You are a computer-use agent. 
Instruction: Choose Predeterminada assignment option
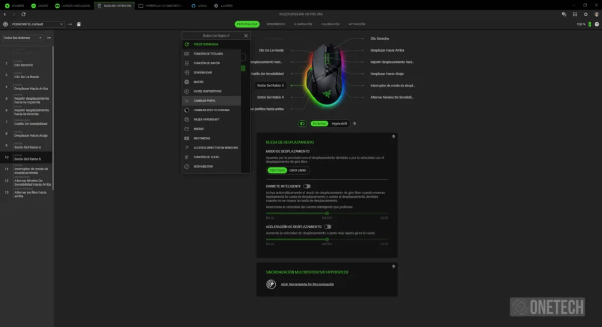211,44
